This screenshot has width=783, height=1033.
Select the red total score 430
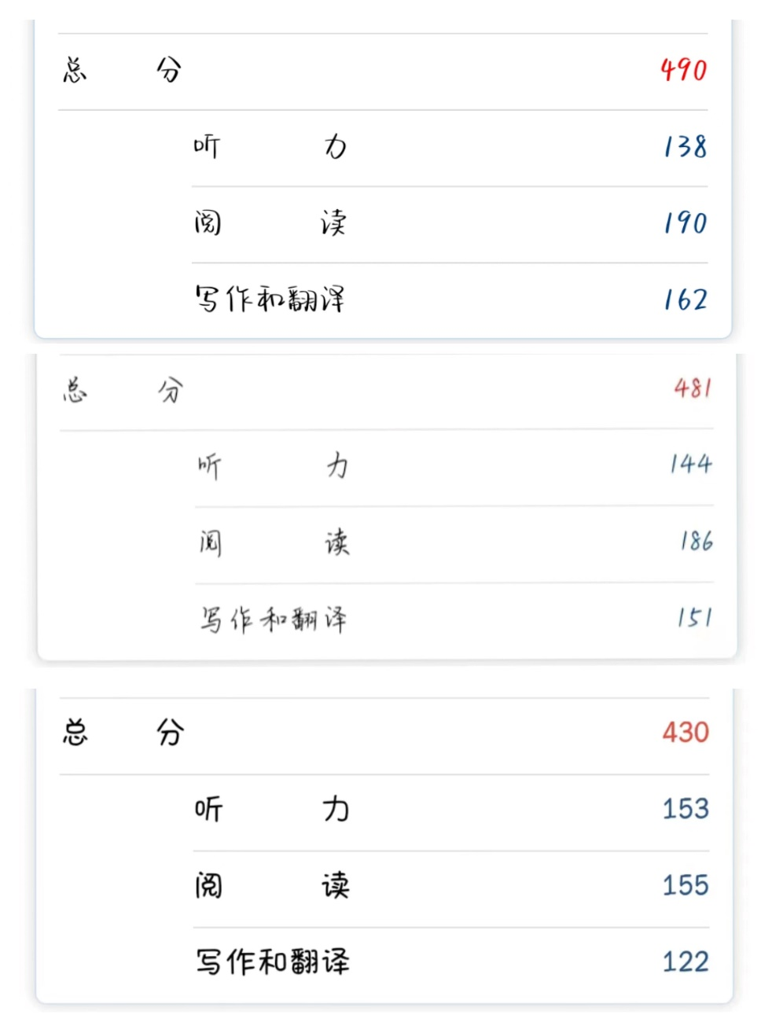pyautogui.click(x=686, y=733)
